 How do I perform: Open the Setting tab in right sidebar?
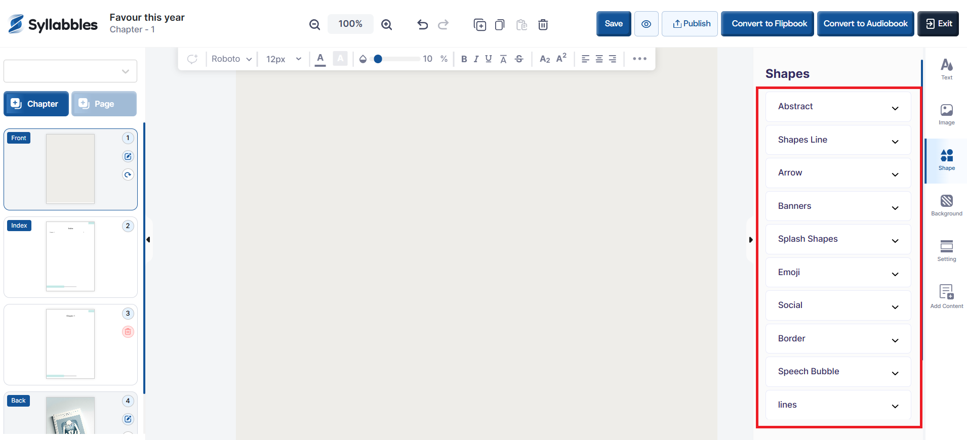click(946, 251)
